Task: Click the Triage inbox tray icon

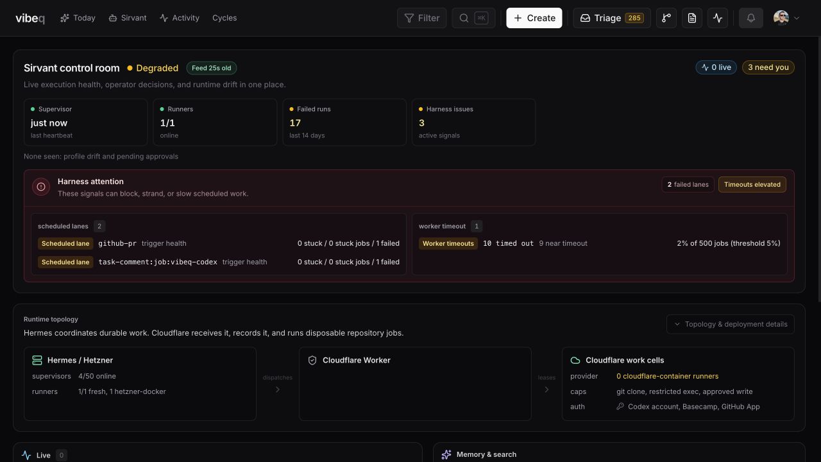Action: click(x=585, y=18)
